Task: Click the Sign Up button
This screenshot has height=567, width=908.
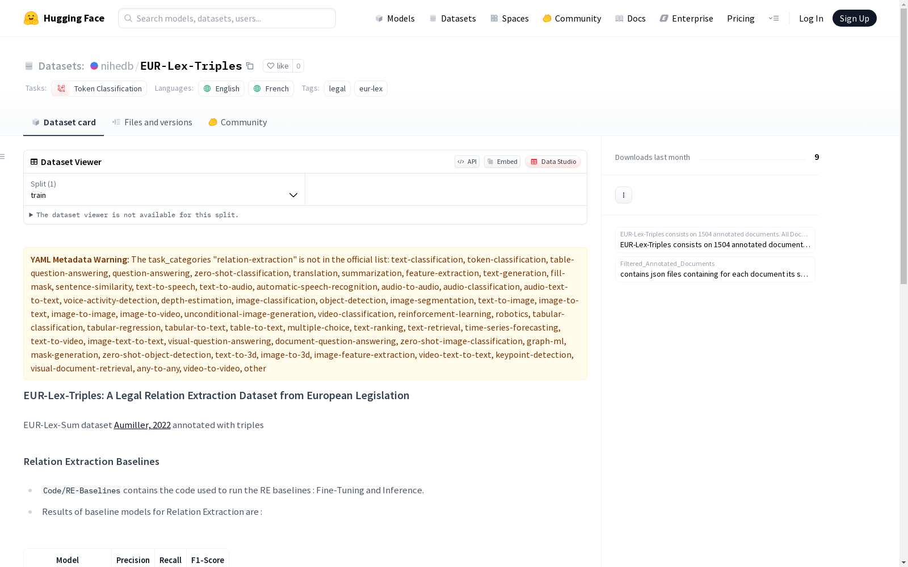Action: coord(854,18)
